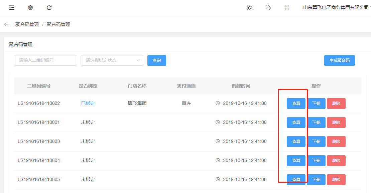Click 删除 for LS19101619410804
This screenshot has width=371, height=193.
(336, 161)
